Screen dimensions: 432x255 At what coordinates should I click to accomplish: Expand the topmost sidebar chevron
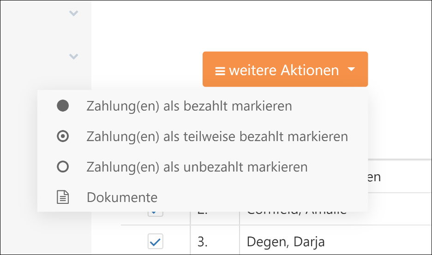click(73, 13)
